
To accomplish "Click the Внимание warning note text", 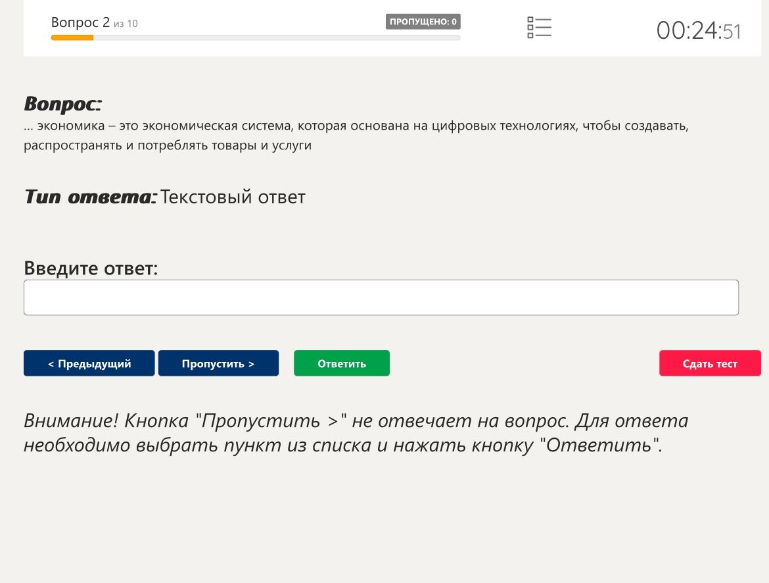I will pyautogui.click(x=356, y=433).
